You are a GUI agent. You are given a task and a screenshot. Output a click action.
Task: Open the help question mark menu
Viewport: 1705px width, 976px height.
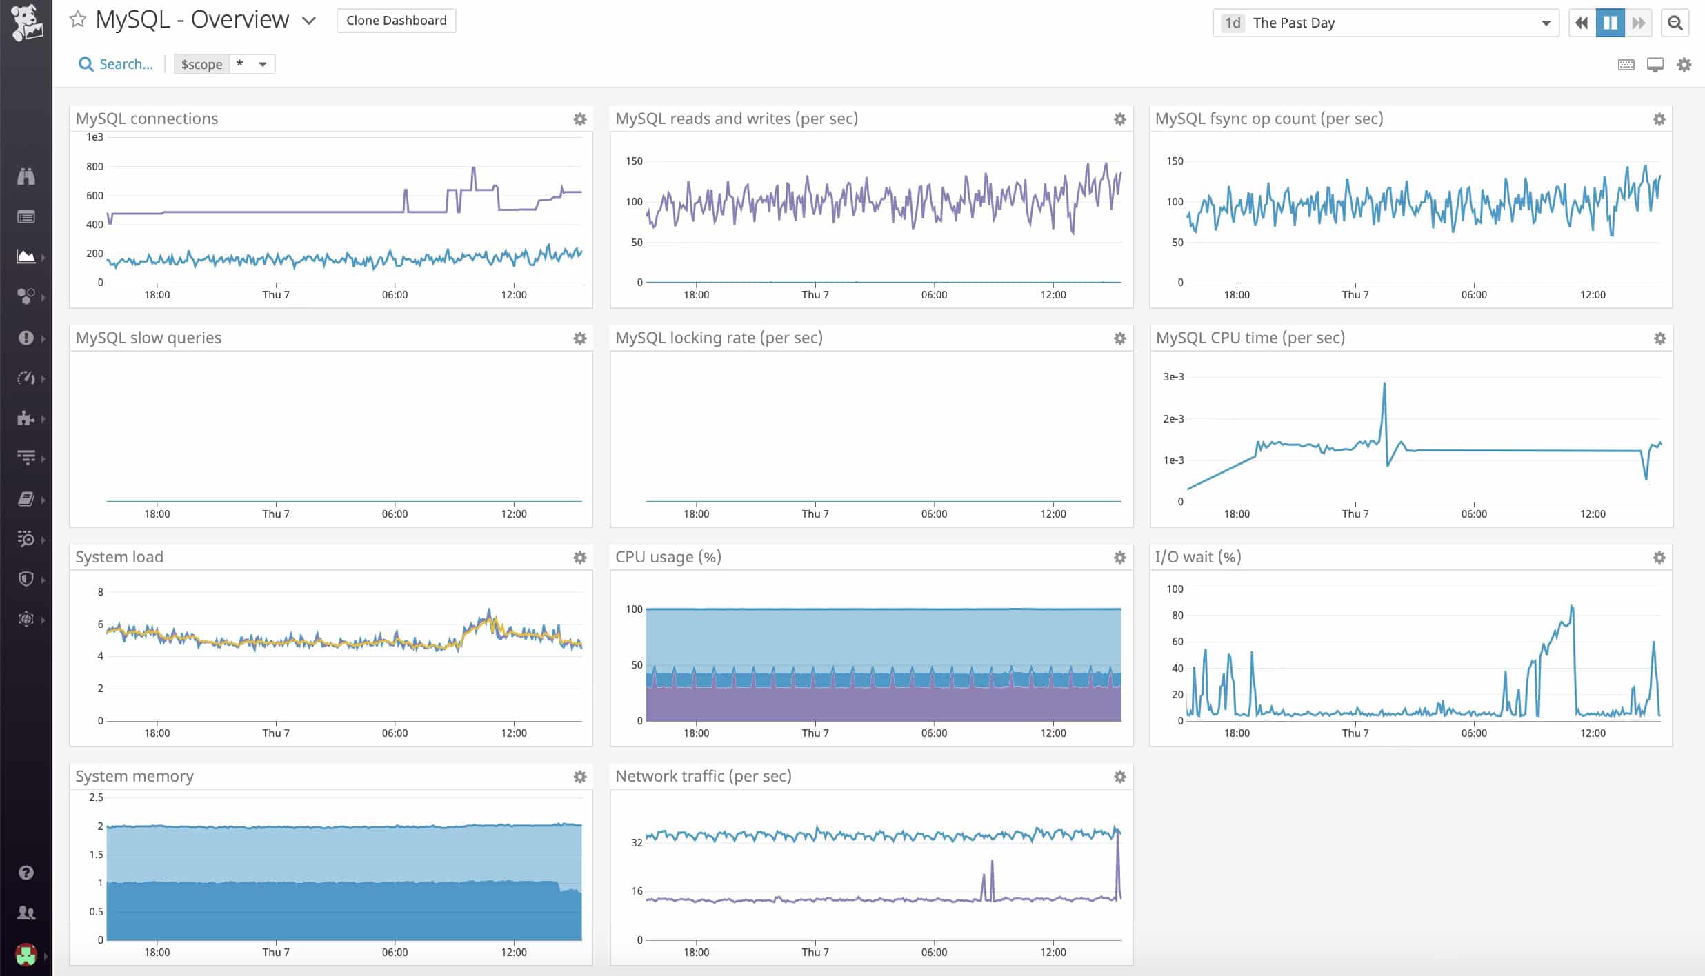26,872
